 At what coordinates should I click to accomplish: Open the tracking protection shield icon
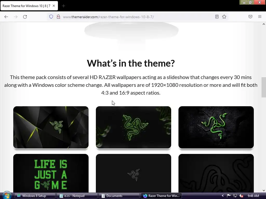[x=51, y=17]
